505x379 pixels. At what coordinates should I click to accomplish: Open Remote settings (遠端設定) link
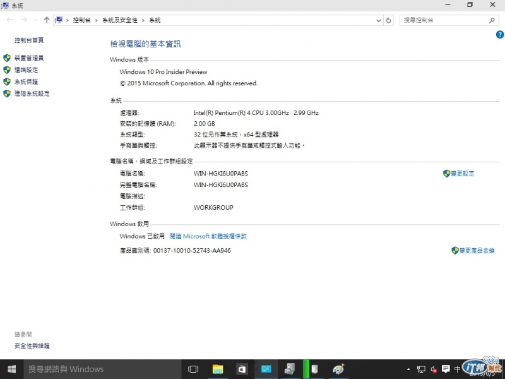tap(26, 70)
